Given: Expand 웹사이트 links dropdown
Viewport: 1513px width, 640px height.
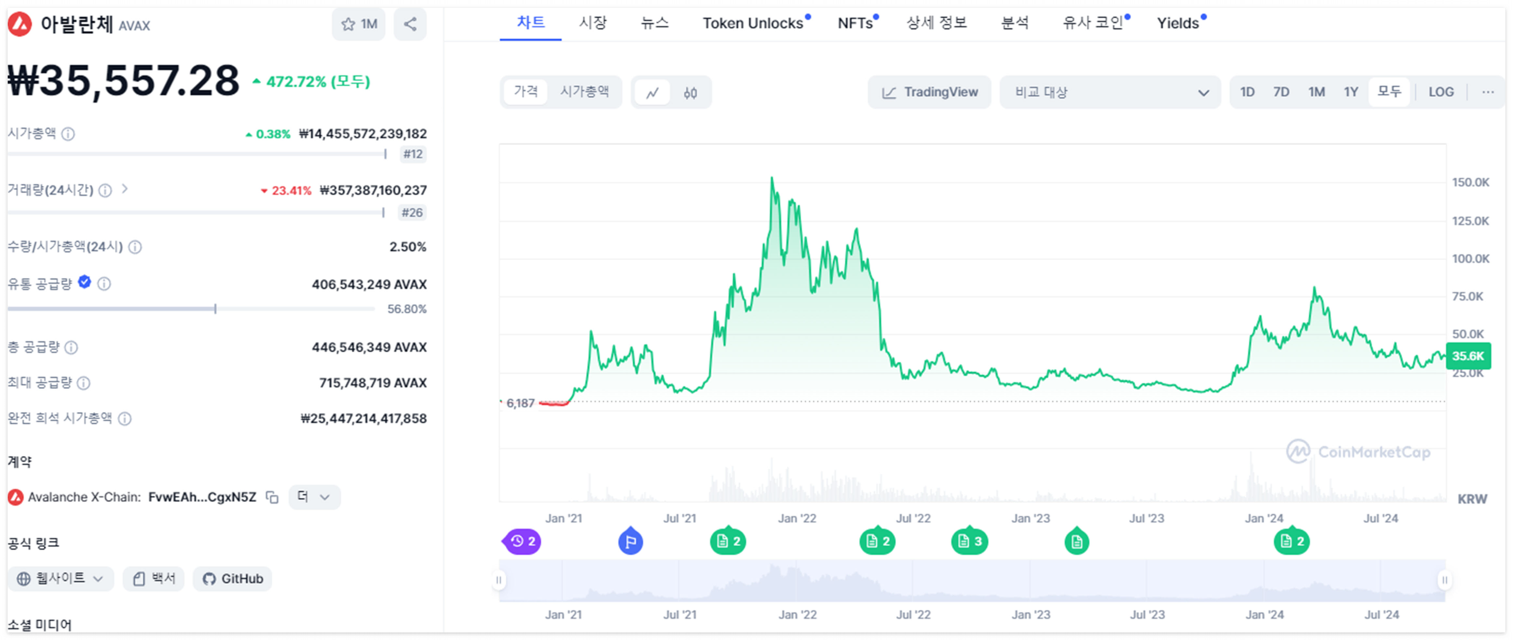Looking at the screenshot, I should click(x=61, y=579).
